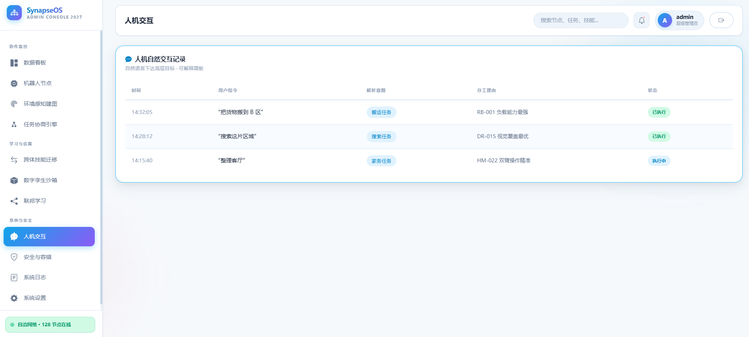Image resolution: width=749 pixels, height=337 pixels.
Task: Select the active 人机交互 menu item
Action: 49,236
